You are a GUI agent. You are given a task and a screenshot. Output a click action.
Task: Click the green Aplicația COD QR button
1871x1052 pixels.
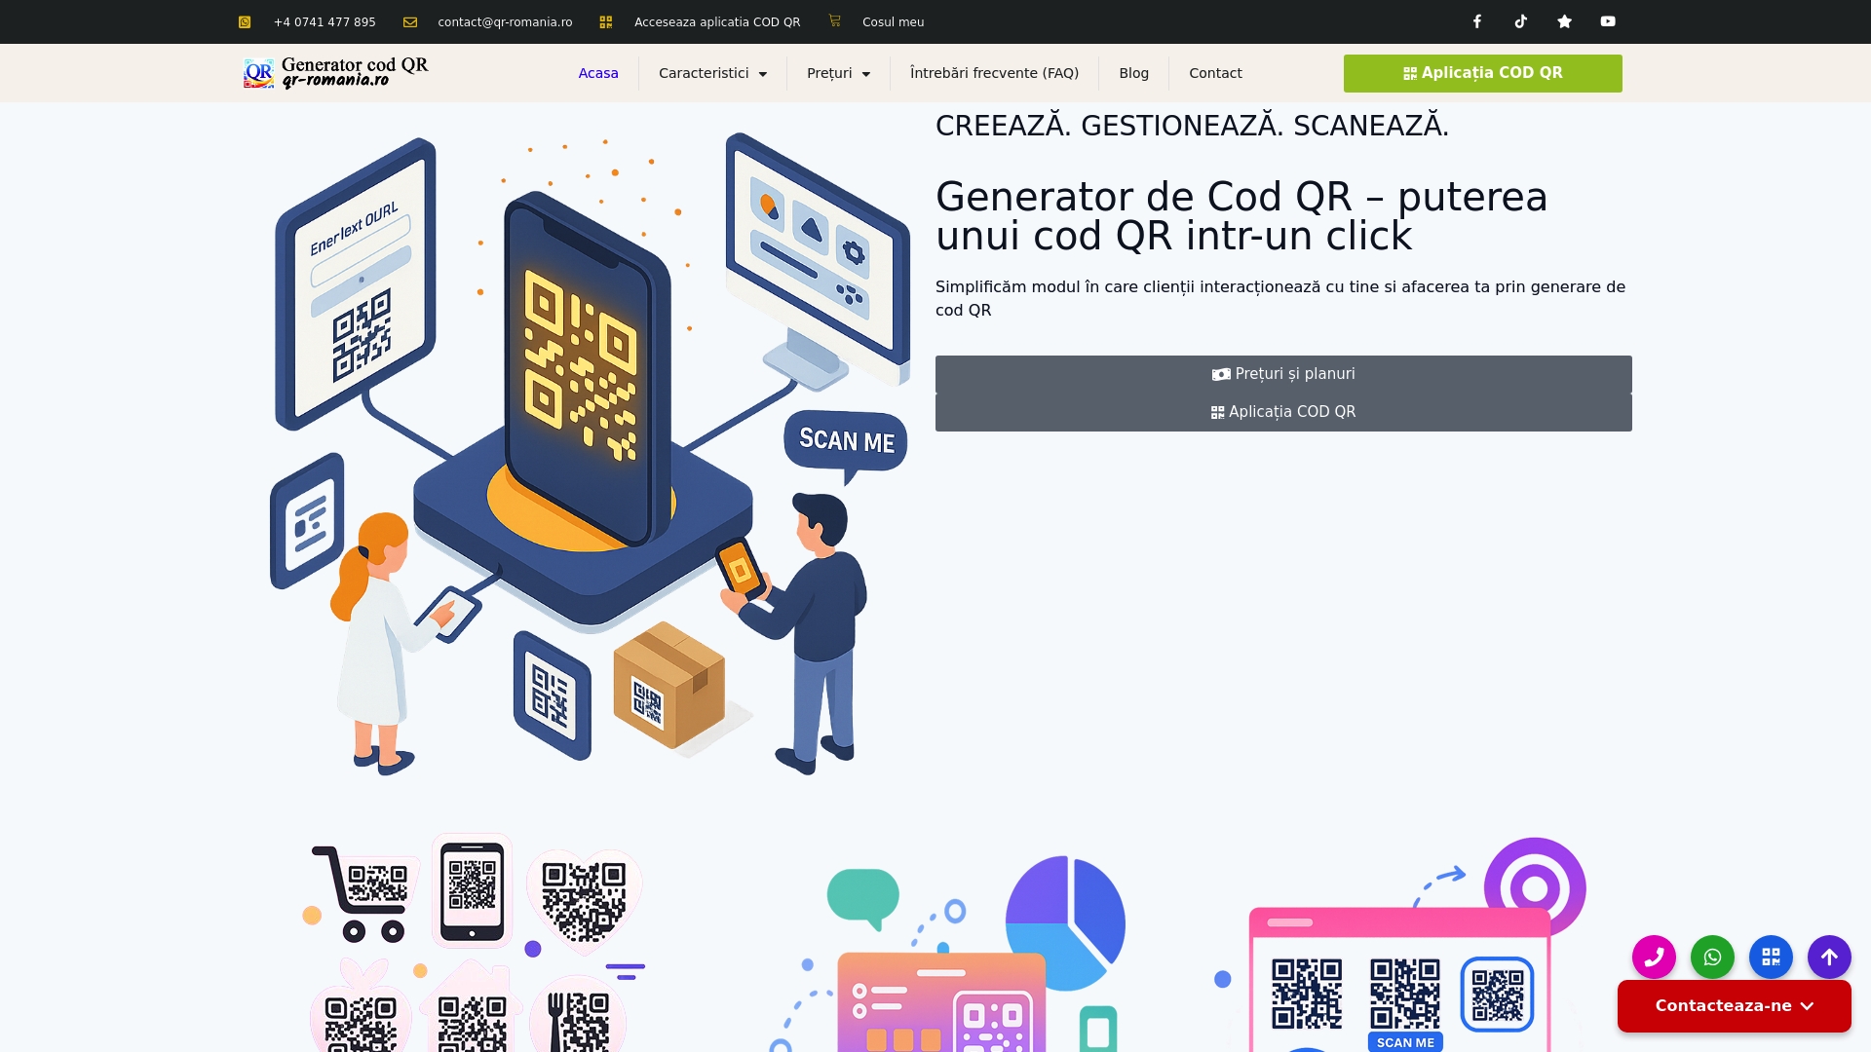(1482, 73)
